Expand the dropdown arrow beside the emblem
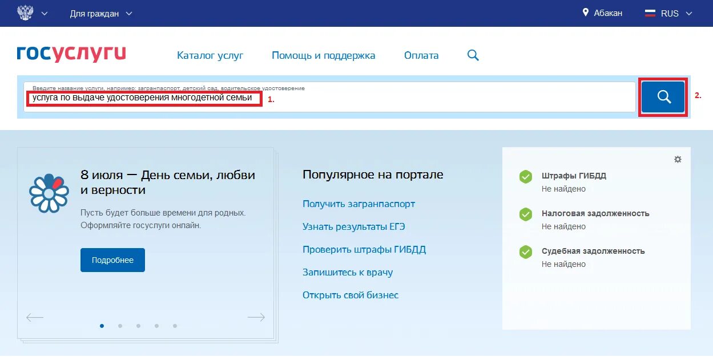The width and height of the screenshot is (713, 357). coord(45,13)
